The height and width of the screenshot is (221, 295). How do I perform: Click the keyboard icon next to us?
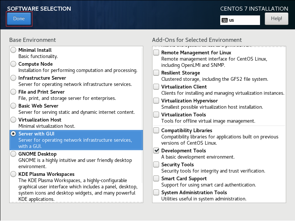click(x=225, y=20)
